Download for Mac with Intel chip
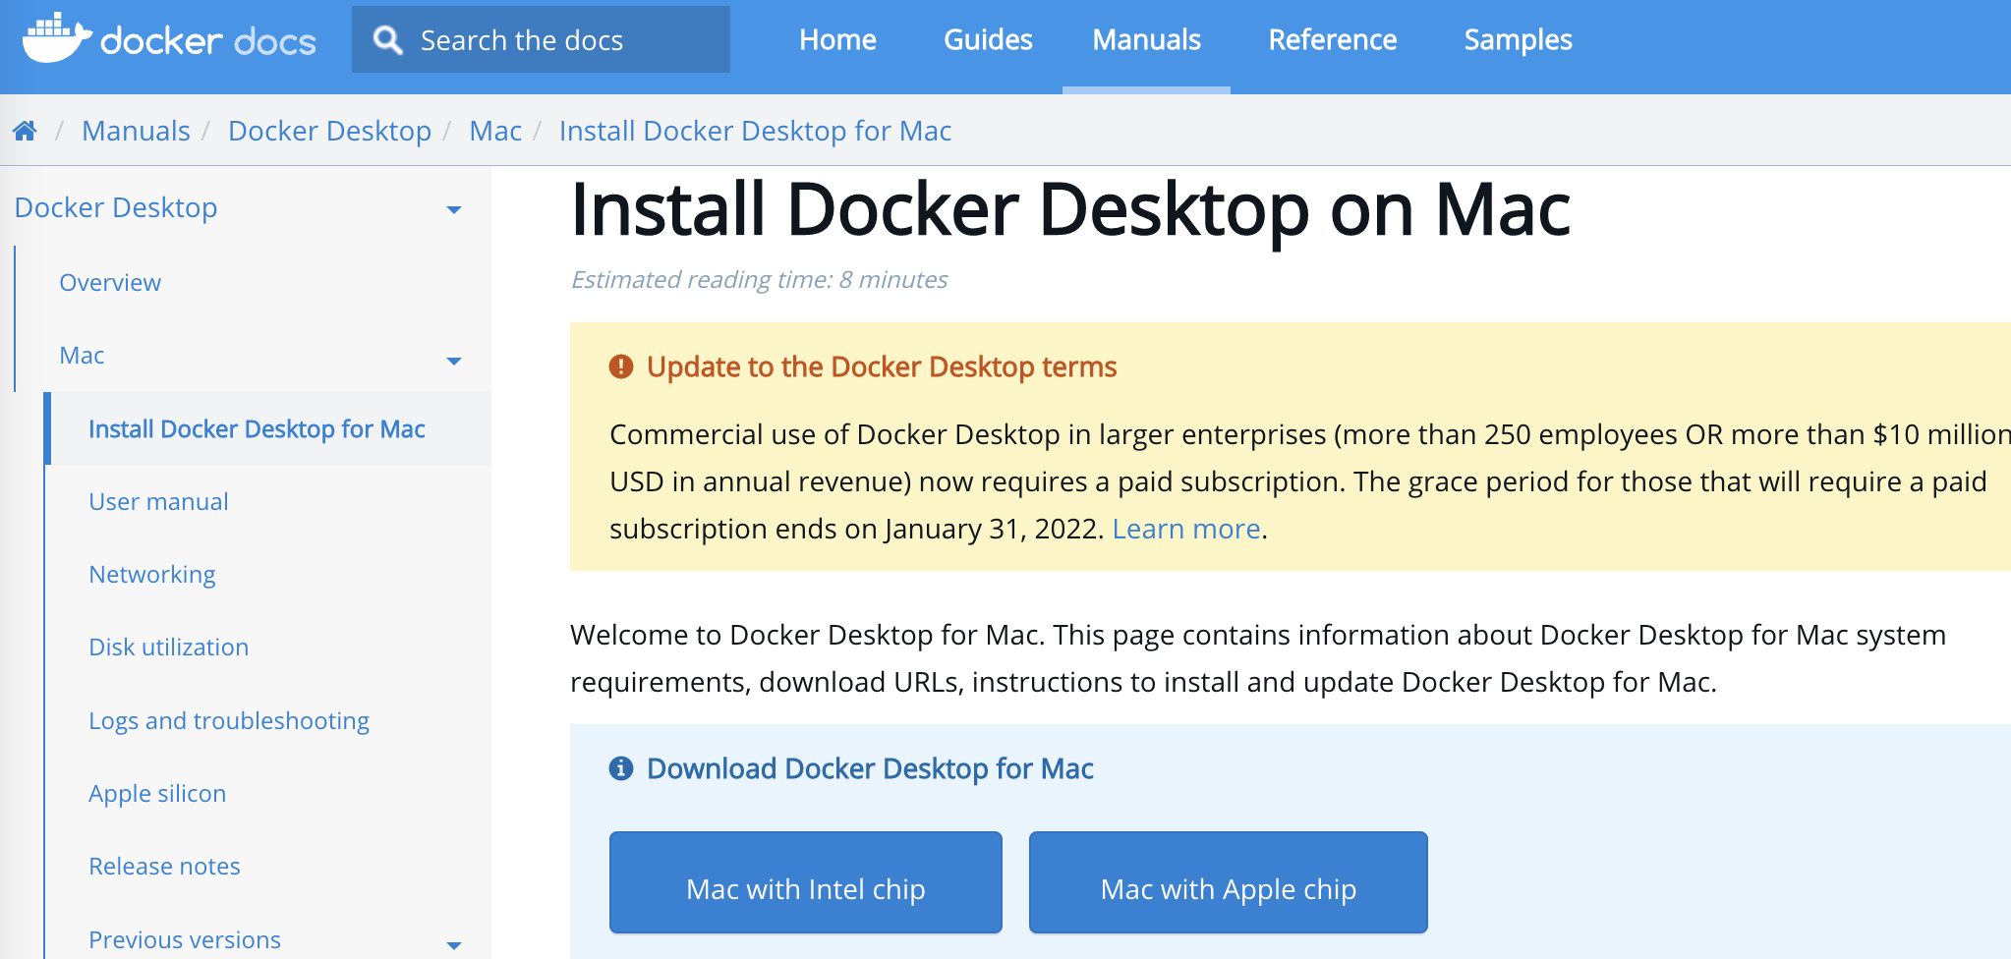The image size is (2011, 959). pos(806,882)
